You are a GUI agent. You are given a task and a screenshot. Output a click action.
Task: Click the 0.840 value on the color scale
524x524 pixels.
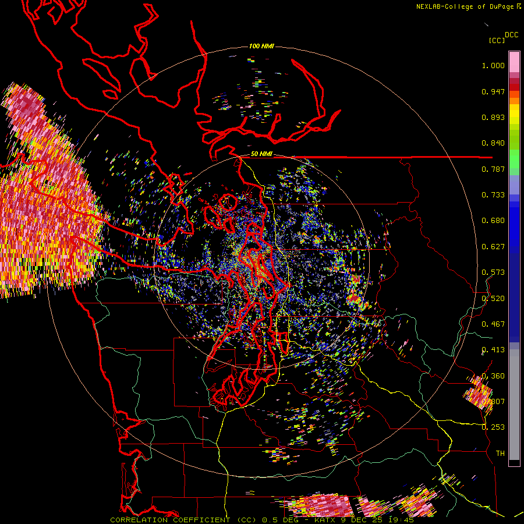click(x=493, y=143)
